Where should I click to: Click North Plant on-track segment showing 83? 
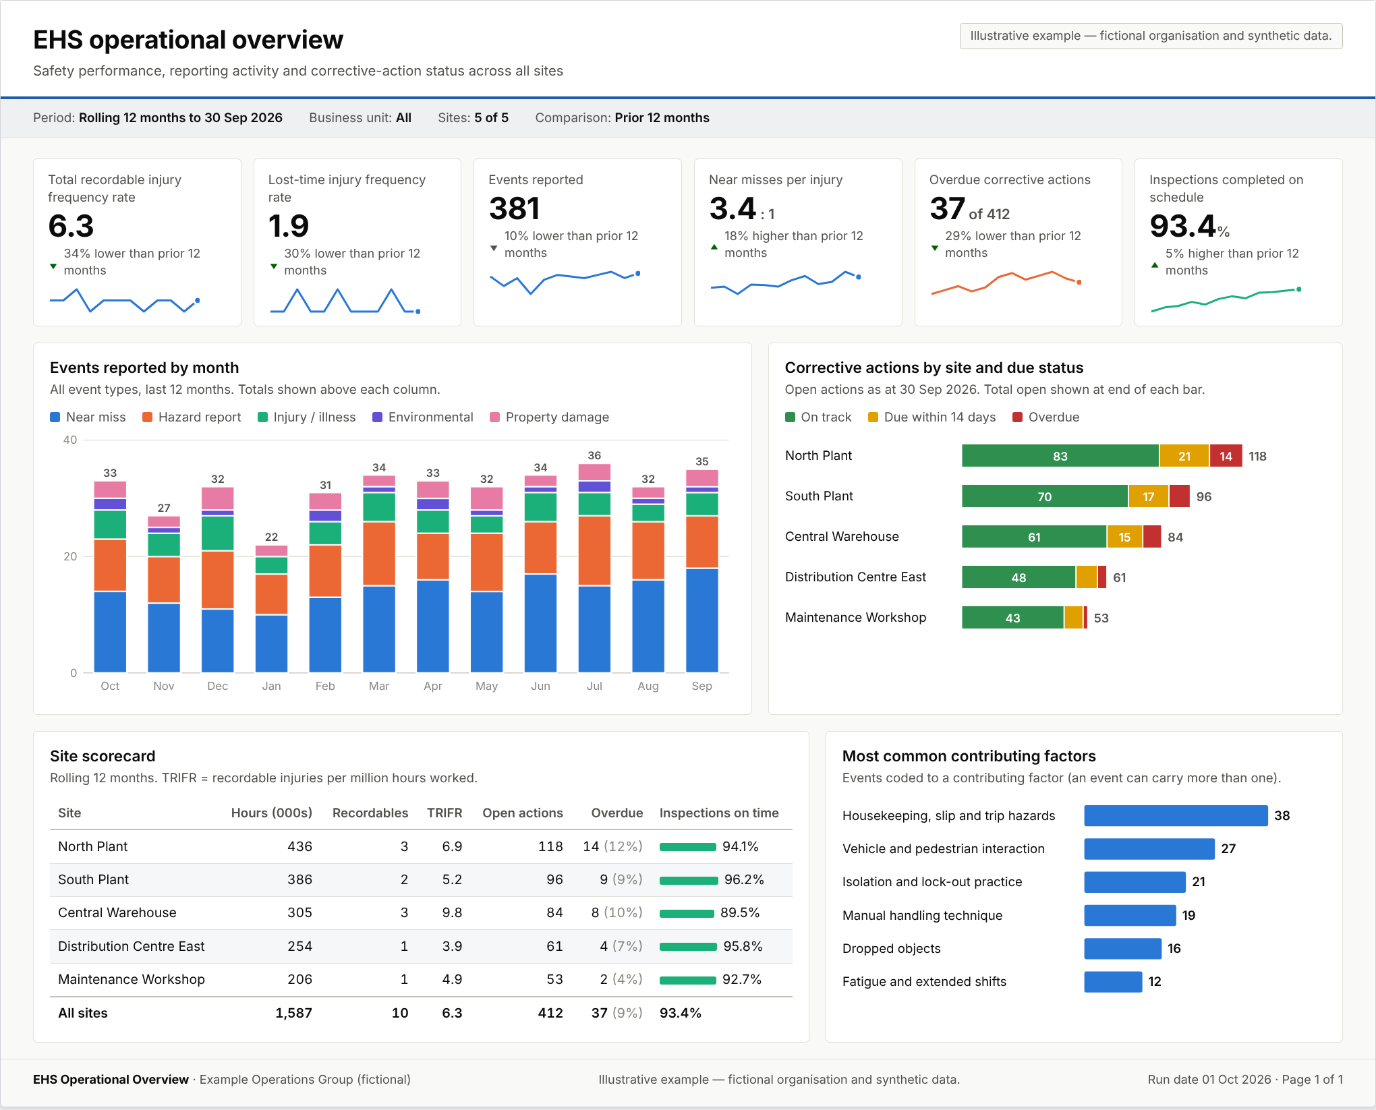coord(1060,456)
